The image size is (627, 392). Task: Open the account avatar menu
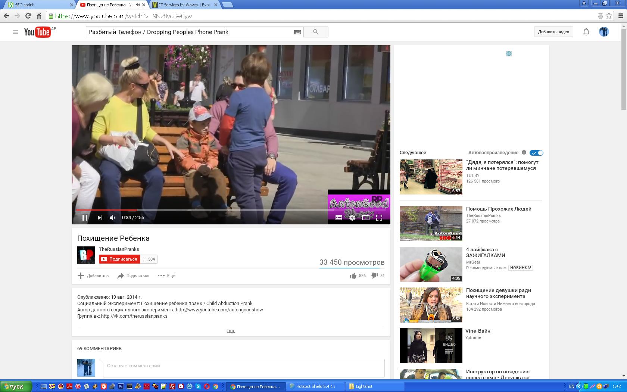coord(604,32)
